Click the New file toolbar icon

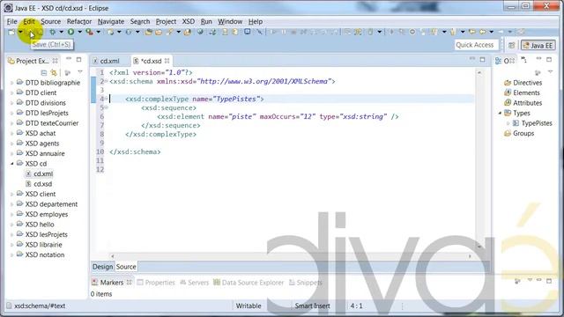click(11, 33)
